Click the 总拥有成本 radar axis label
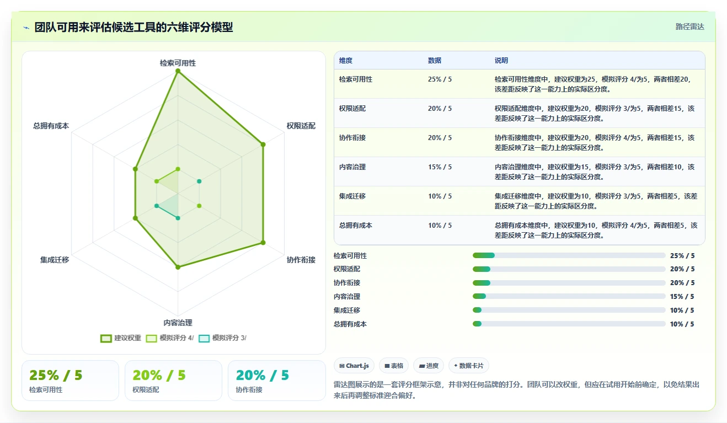 (51, 126)
